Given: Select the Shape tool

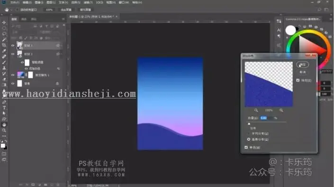Looking at the screenshot, I should [x=4, y=119].
